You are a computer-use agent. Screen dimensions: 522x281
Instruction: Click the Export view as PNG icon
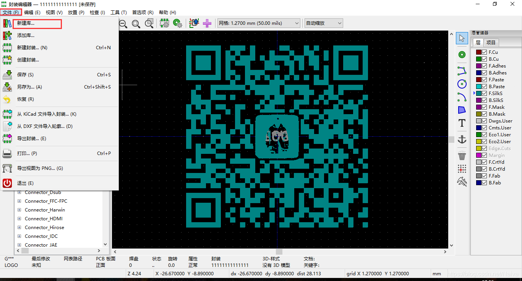click(7, 168)
